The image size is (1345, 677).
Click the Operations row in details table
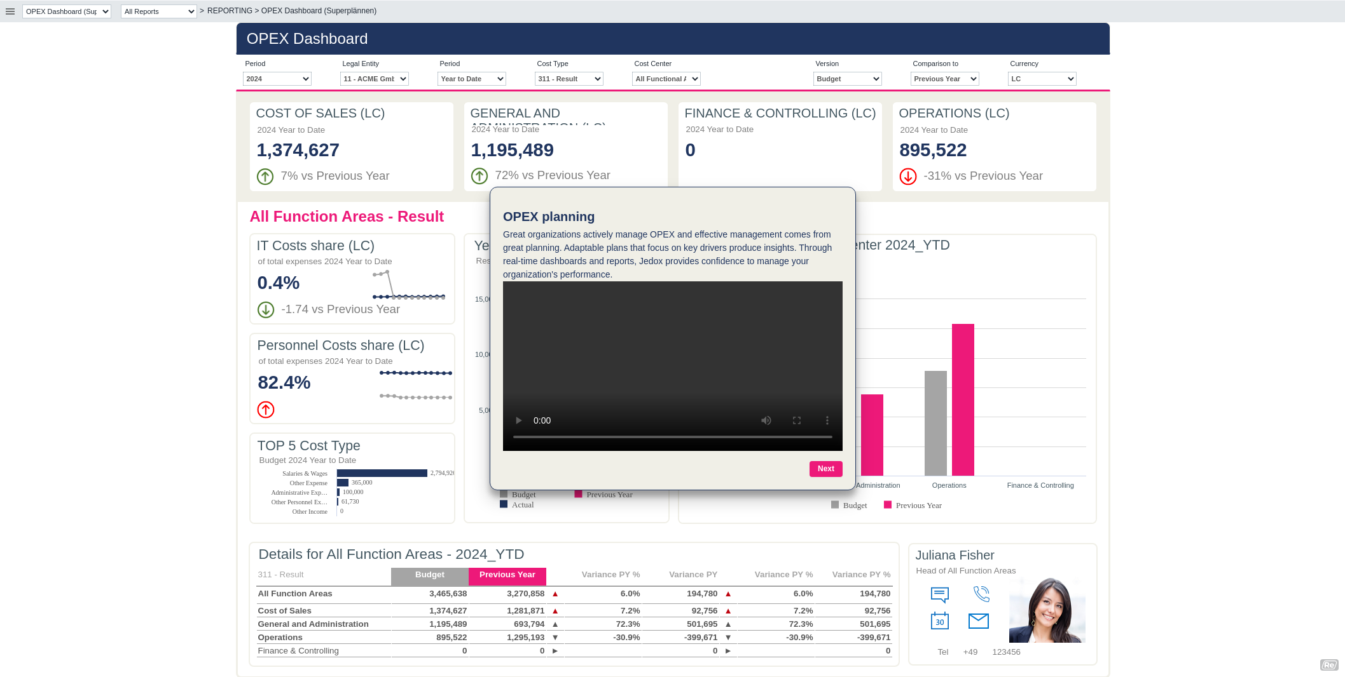pos(280,638)
